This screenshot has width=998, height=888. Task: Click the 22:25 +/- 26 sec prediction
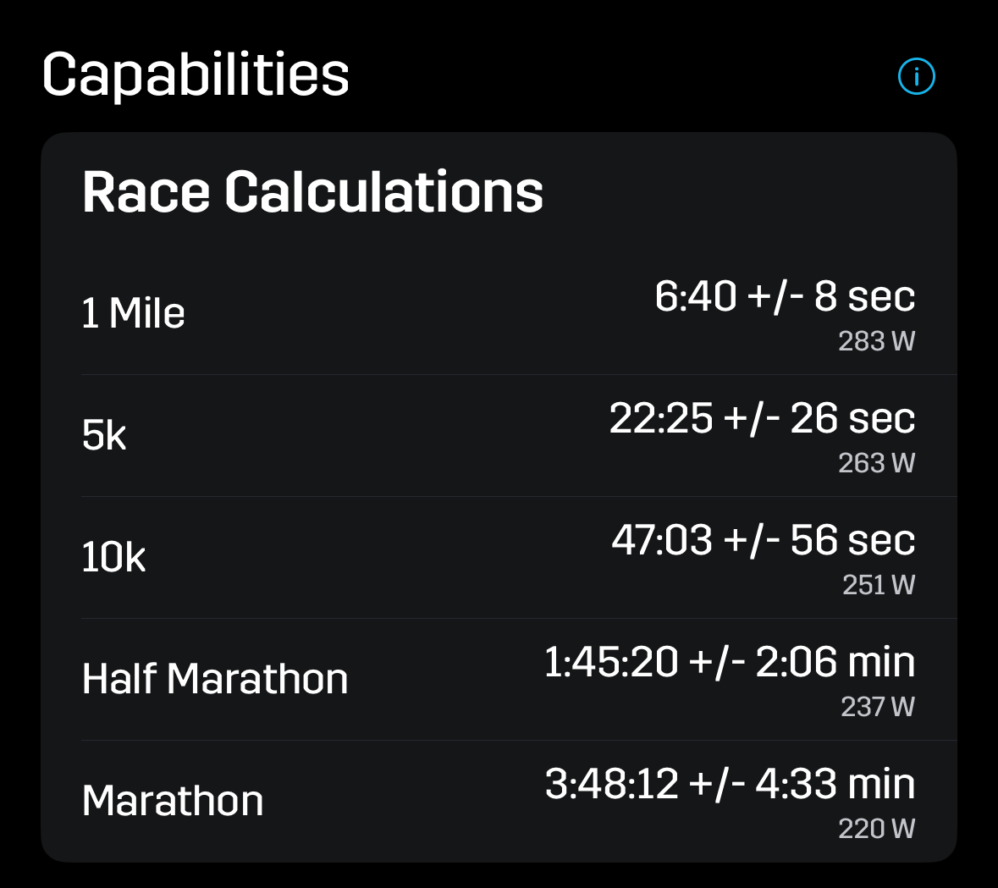pyautogui.click(x=762, y=418)
